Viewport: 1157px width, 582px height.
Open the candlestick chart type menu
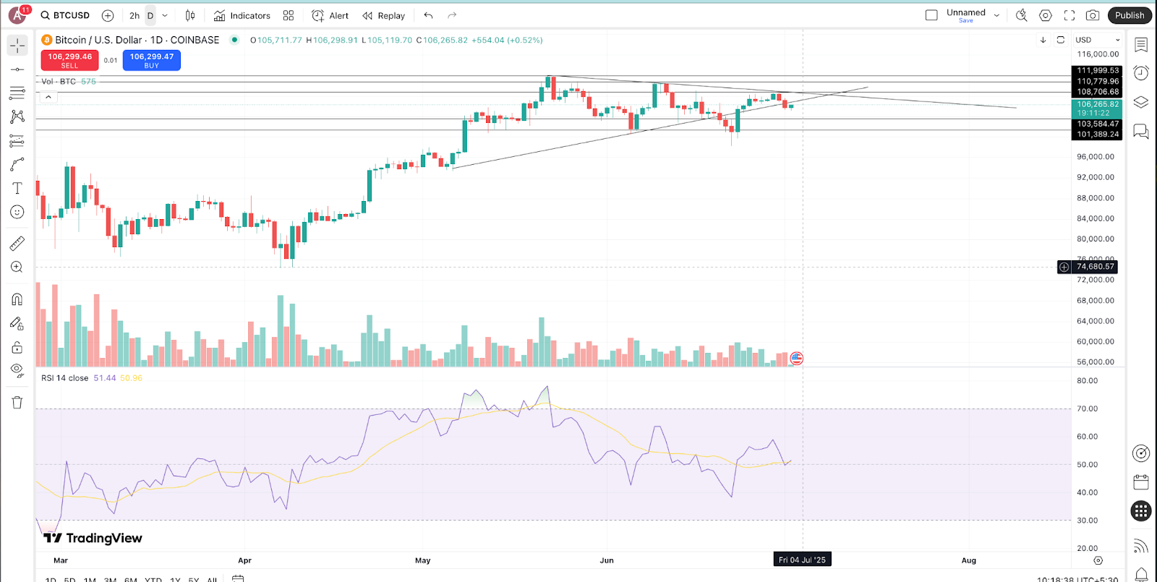tap(190, 15)
